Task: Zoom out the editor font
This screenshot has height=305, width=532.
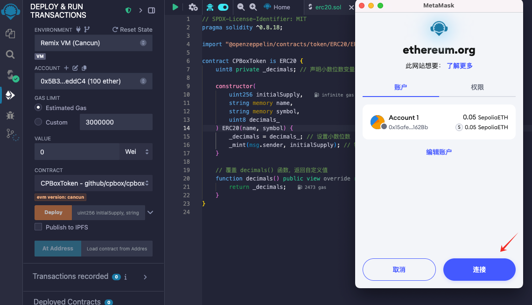Action: [240, 7]
